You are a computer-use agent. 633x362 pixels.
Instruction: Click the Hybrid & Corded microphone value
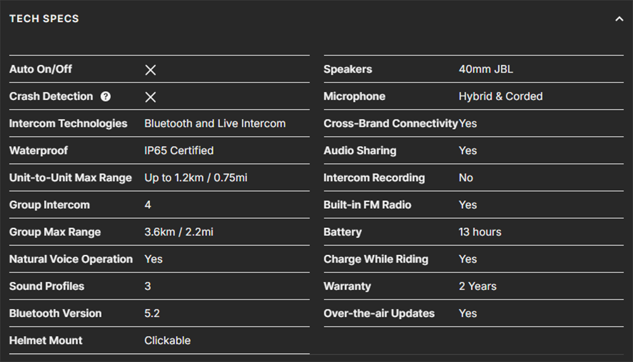point(501,96)
